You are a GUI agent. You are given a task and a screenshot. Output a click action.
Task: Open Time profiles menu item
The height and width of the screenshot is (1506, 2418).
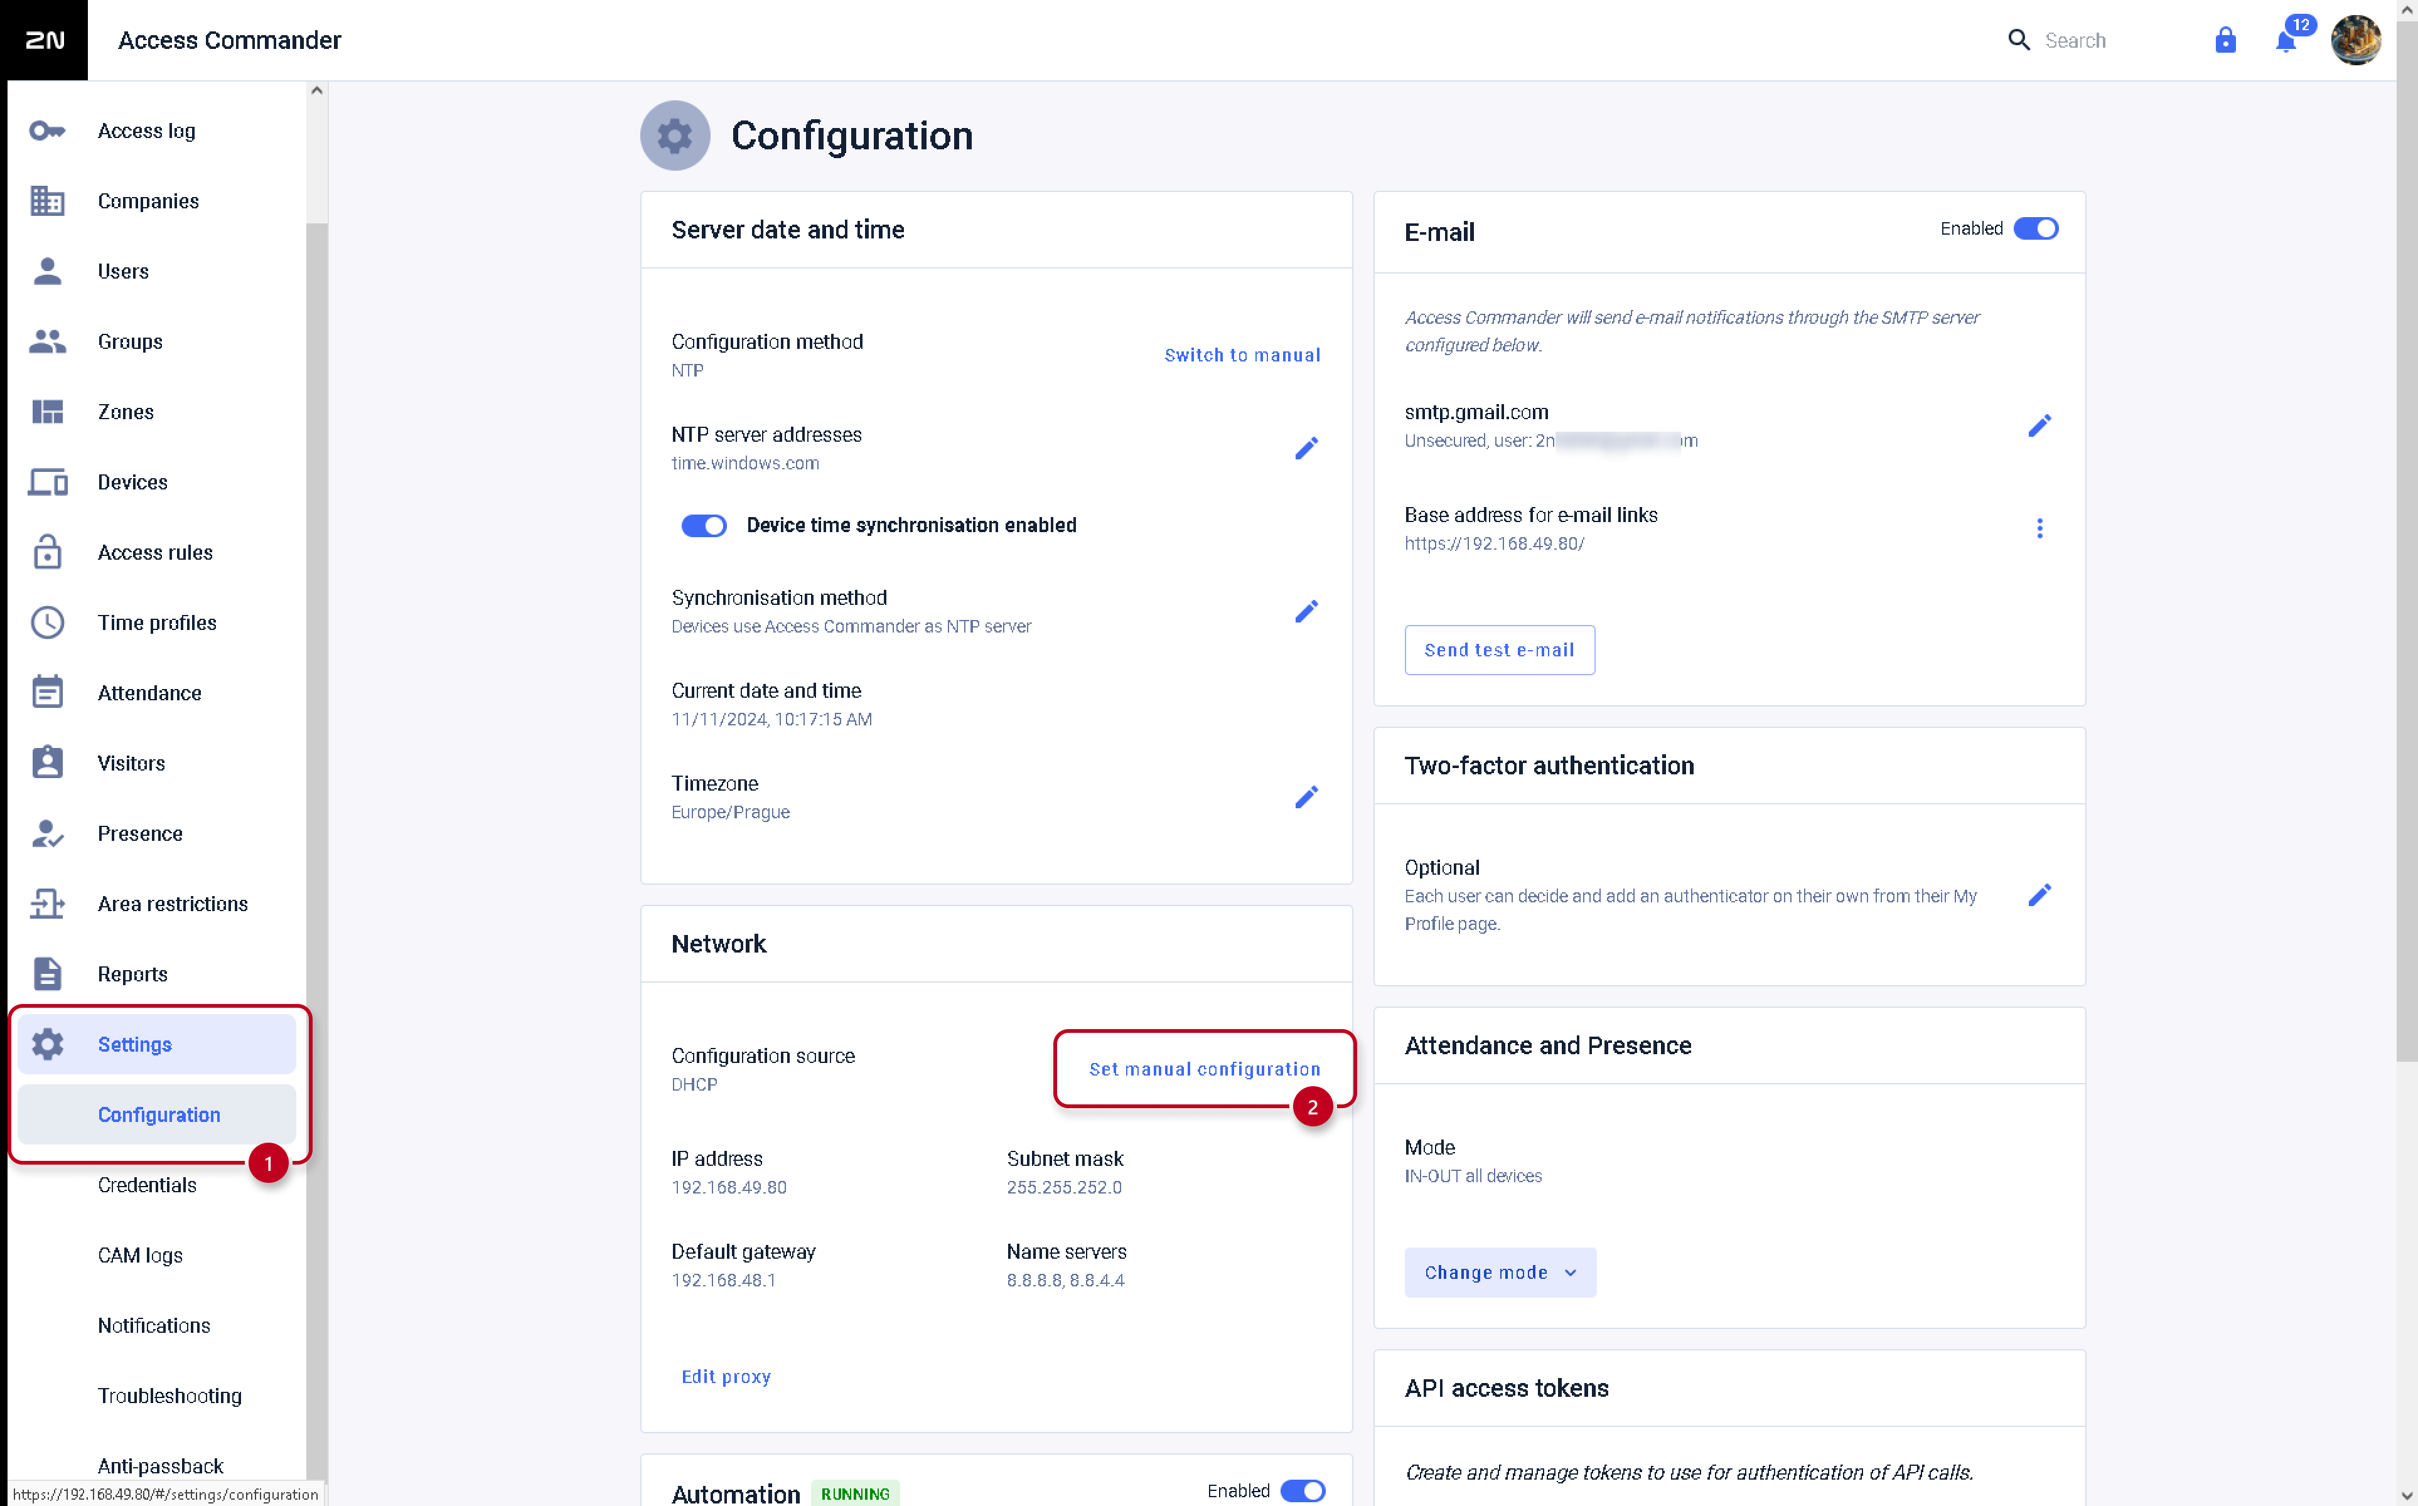pyautogui.click(x=156, y=622)
